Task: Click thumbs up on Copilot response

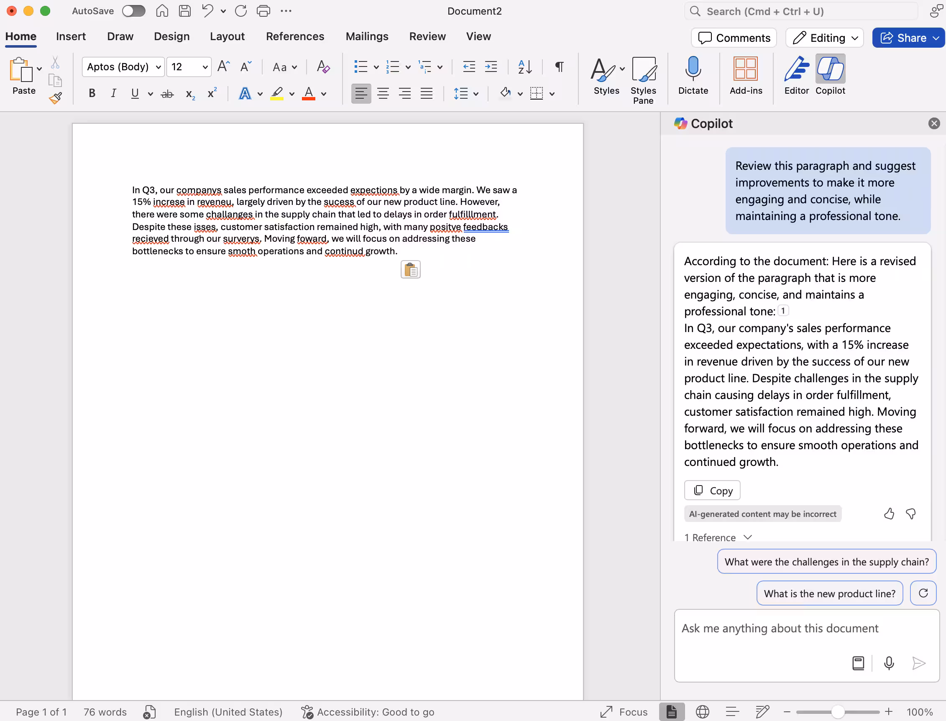Action: (889, 513)
